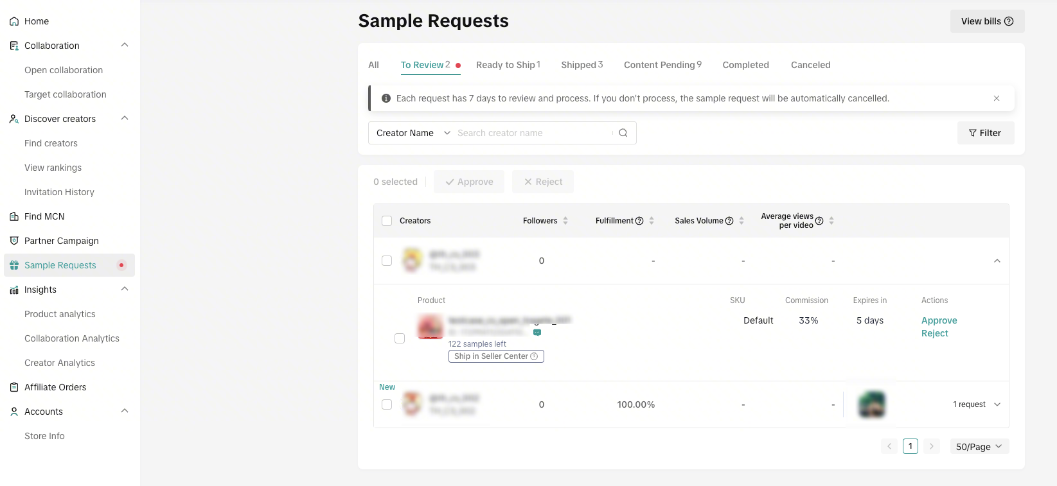Click the search magnifier icon
Image resolution: width=1057 pixels, height=486 pixels.
tap(623, 133)
